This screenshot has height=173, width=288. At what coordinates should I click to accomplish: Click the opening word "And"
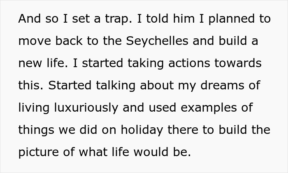[29, 19]
